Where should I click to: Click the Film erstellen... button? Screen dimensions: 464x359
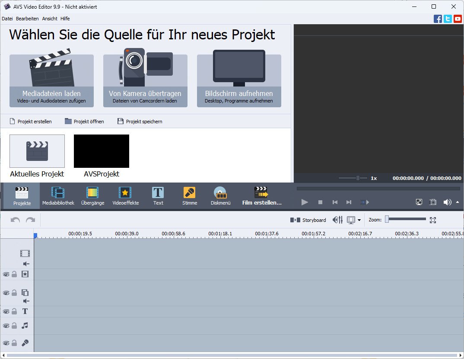click(262, 196)
